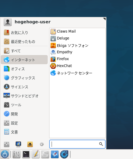Image resolution: width=133 pixels, height=159 pixels.
Task: Click the log out icon
Action: pyautogui.click(x=42, y=144)
